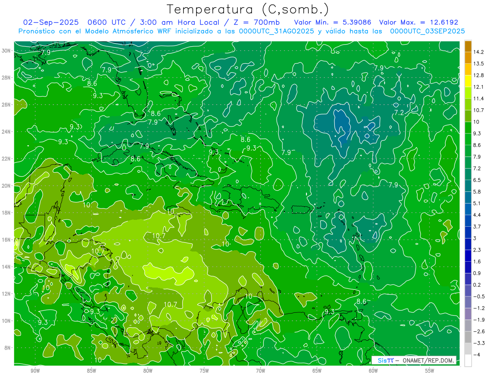This screenshot has width=487, height=376.
Task: Click the 22N latitude axis label
Action: point(6,159)
